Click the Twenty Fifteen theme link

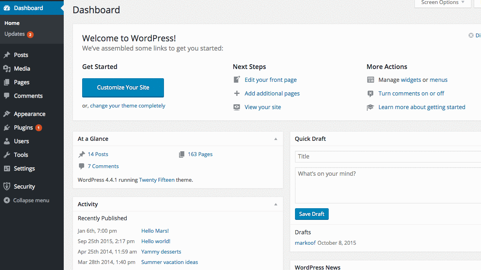157,180
